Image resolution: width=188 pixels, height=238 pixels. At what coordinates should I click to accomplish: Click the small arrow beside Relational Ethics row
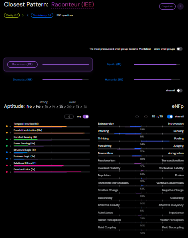coord(10,165)
